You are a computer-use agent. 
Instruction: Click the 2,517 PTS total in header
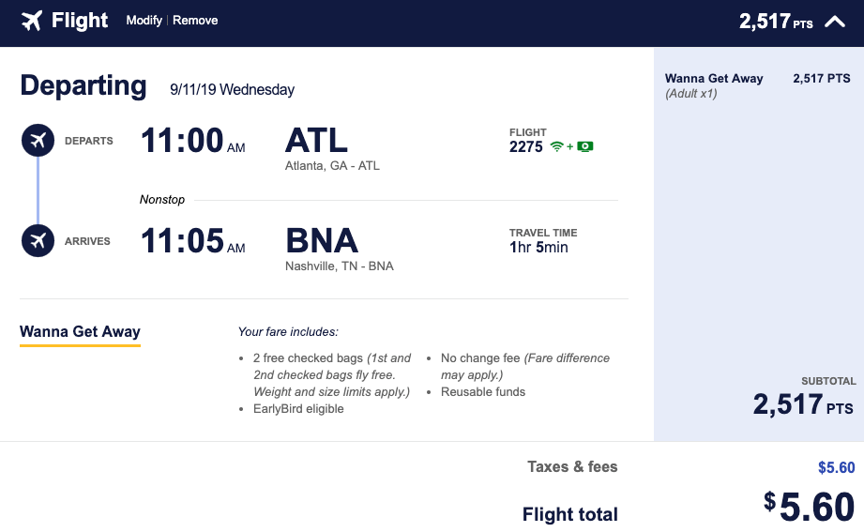[776, 22]
